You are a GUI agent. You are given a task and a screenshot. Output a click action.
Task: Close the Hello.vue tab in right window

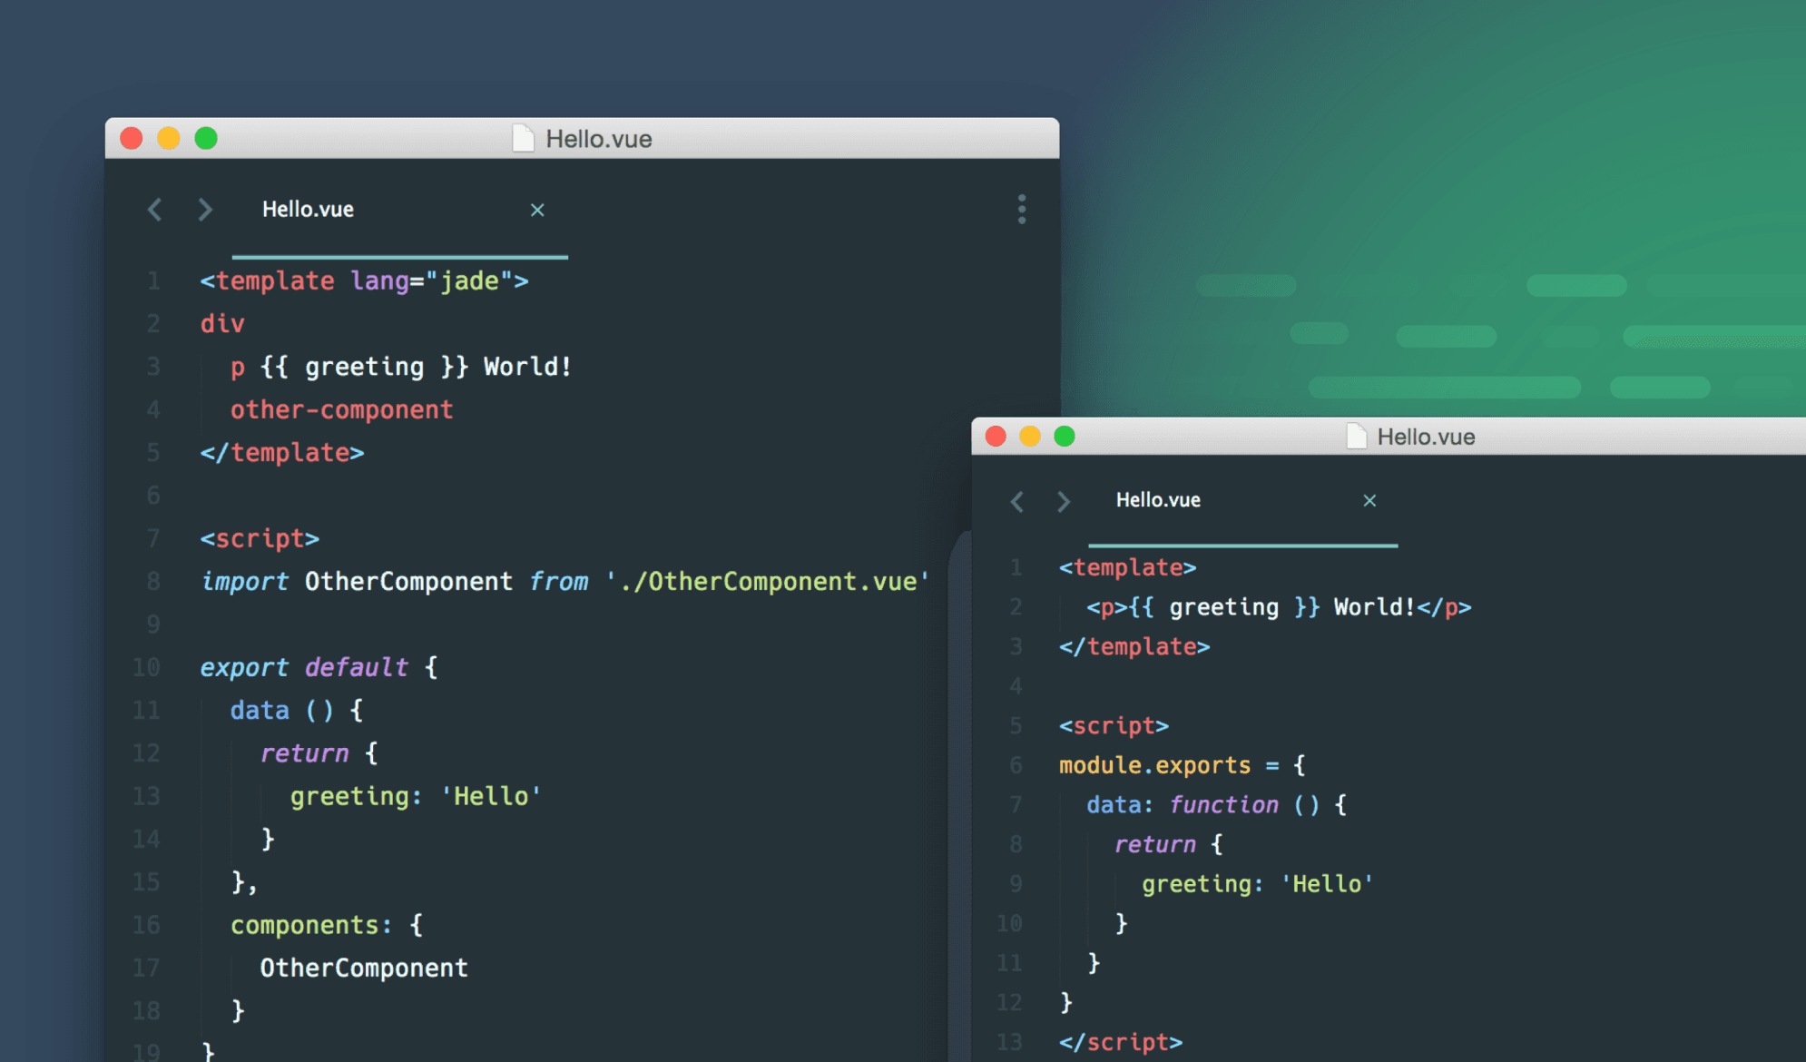(1369, 500)
